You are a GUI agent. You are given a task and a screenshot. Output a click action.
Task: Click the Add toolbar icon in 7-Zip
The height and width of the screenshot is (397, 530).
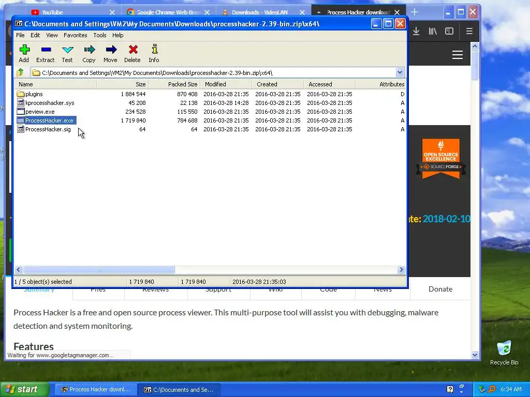click(x=24, y=50)
